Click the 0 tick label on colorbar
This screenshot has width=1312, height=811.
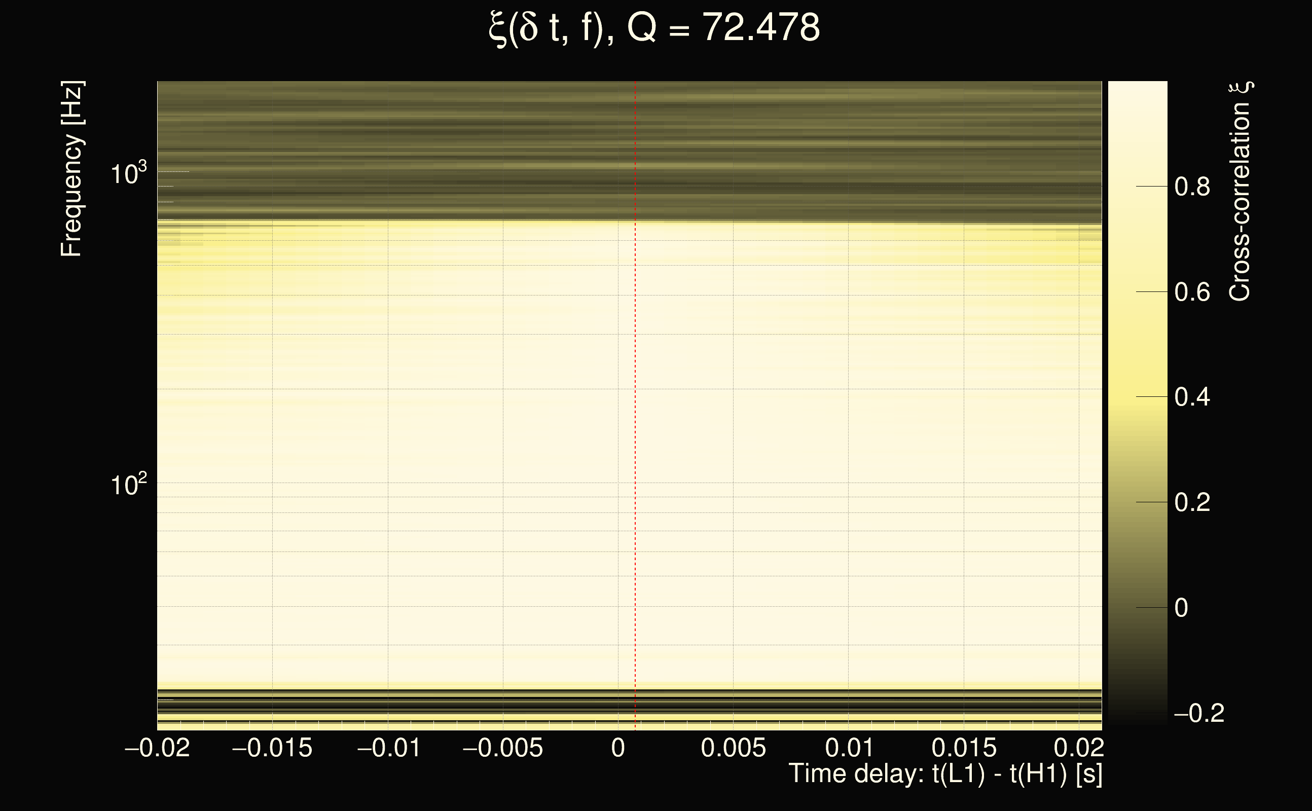[x=1181, y=608]
